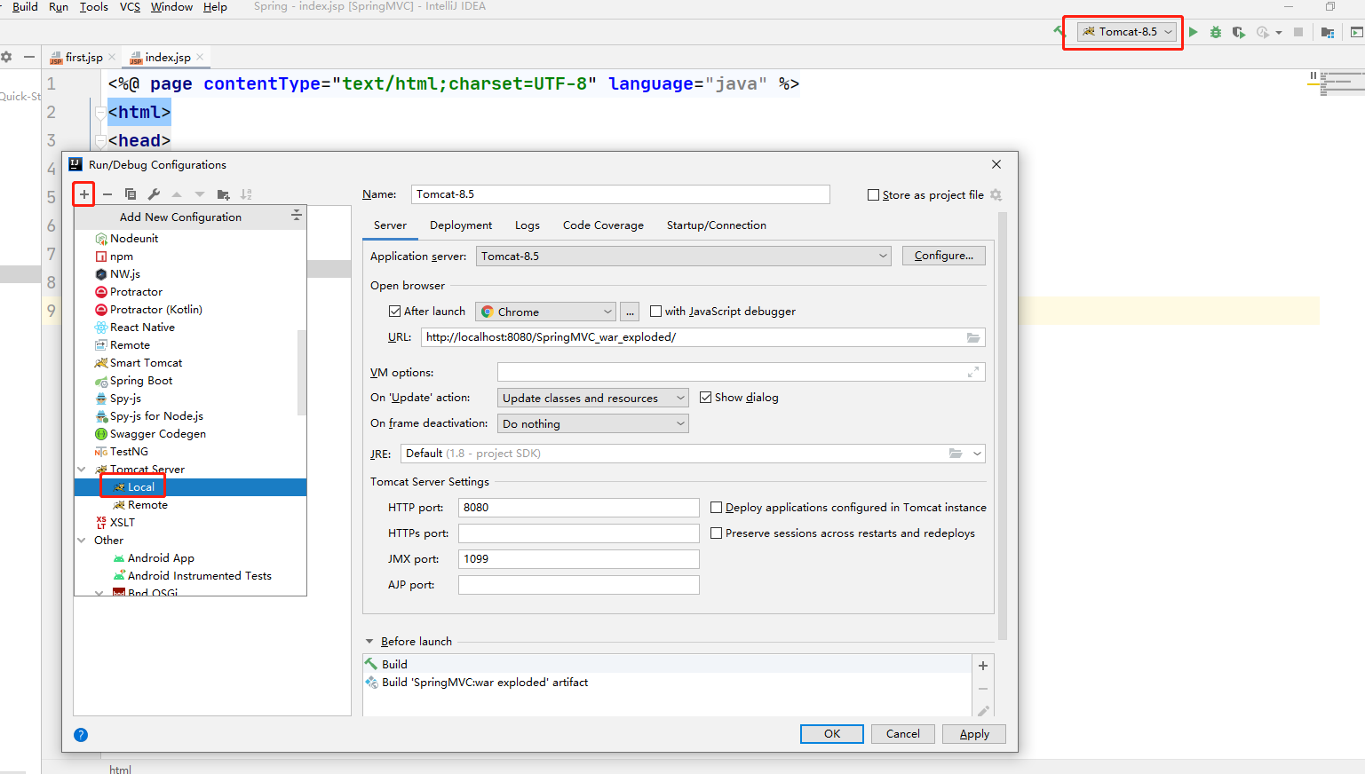The height and width of the screenshot is (774, 1365).
Task: Select Smart Tomcat configuration type
Action: coord(146,363)
